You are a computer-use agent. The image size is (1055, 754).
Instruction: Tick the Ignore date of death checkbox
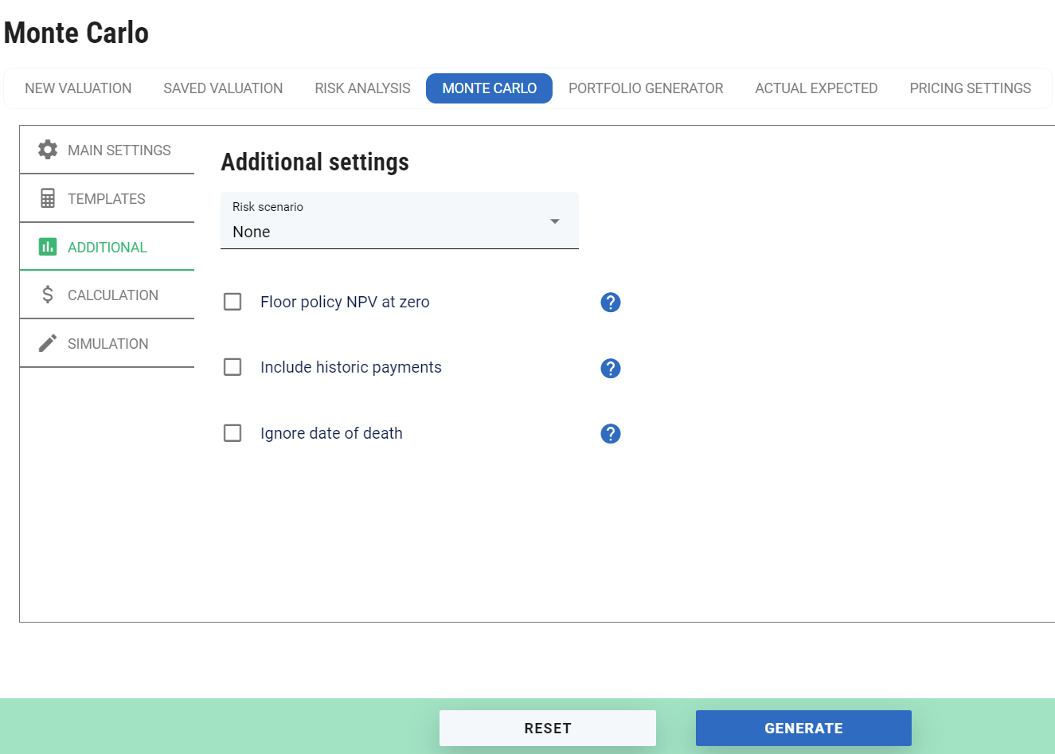232,433
